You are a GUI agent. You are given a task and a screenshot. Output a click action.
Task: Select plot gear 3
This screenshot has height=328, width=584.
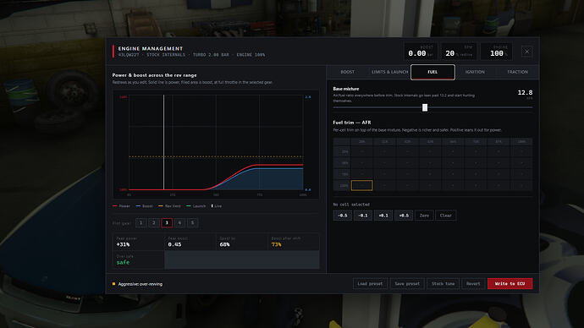coord(167,223)
